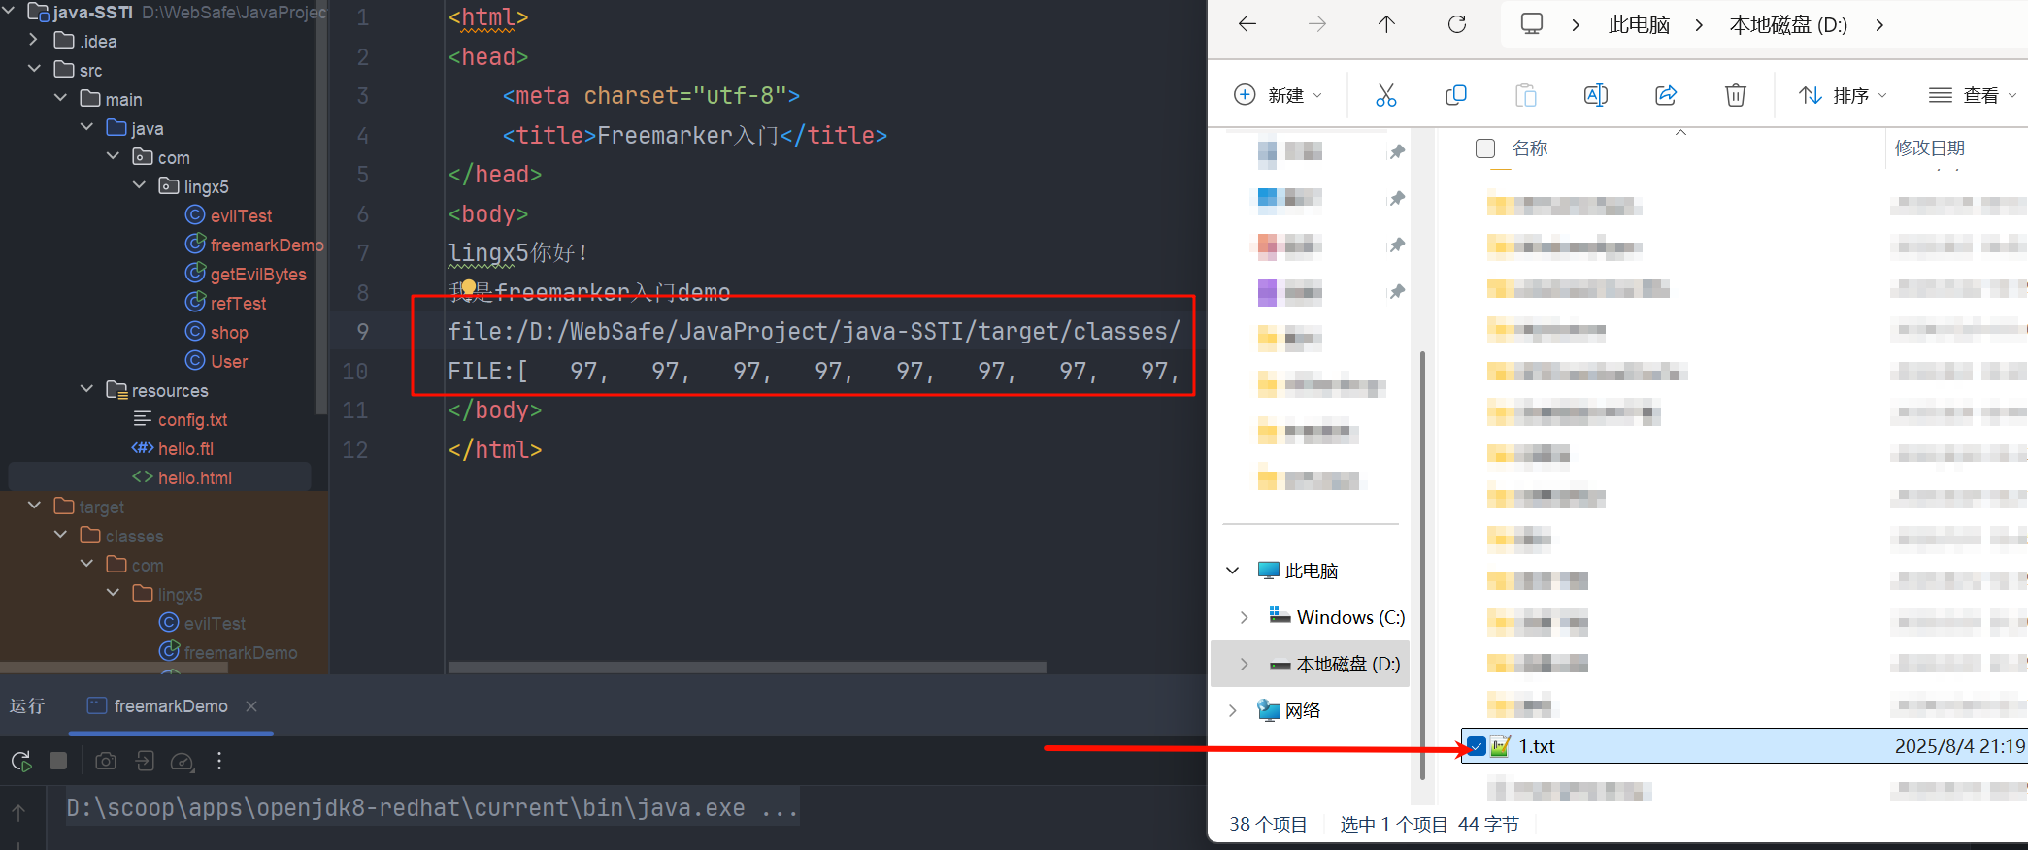Click the Refresh icon in File Explorer

point(1457,24)
